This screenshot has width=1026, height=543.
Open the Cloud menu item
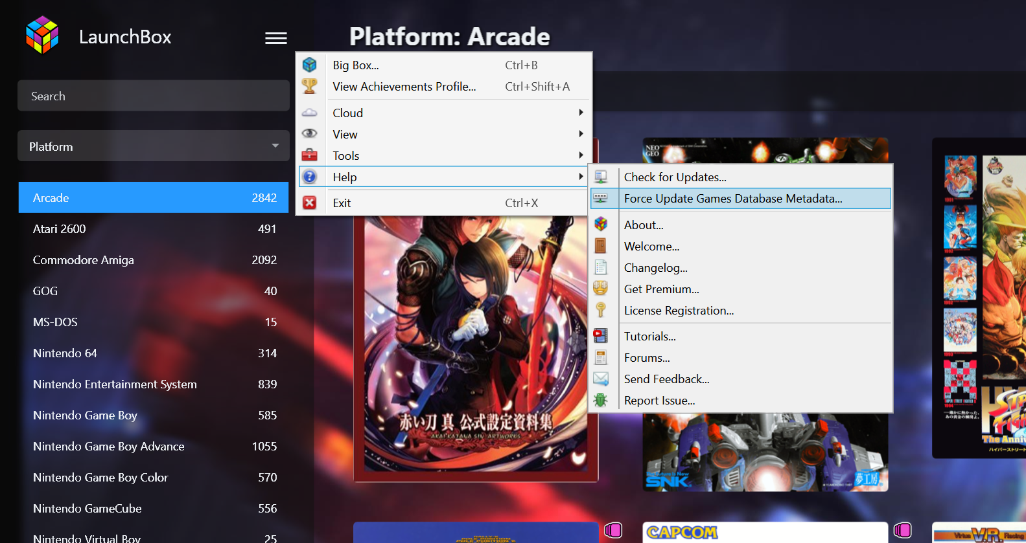coord(444,113)
